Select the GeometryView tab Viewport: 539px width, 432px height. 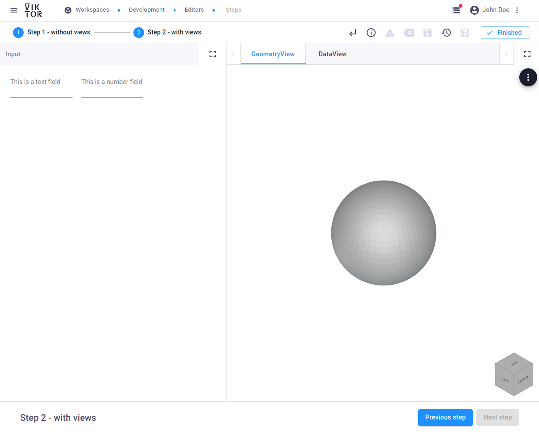click(x=273, y=54)
